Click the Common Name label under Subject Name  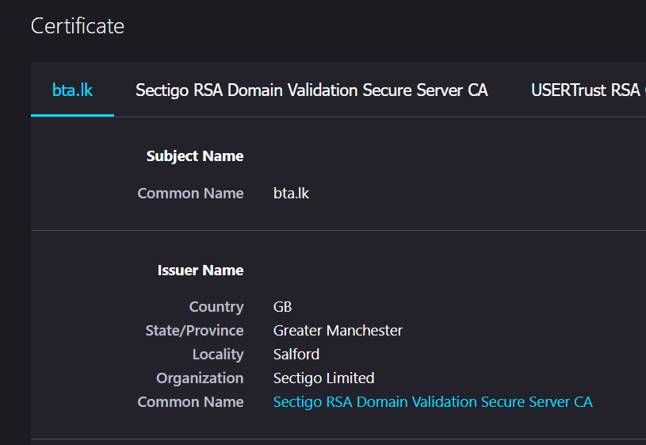(190, 193)
